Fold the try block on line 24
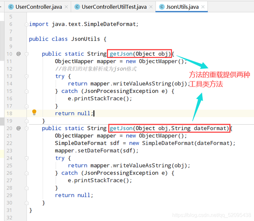This screenshot has width=254, height=221. (x=27, y=158)
